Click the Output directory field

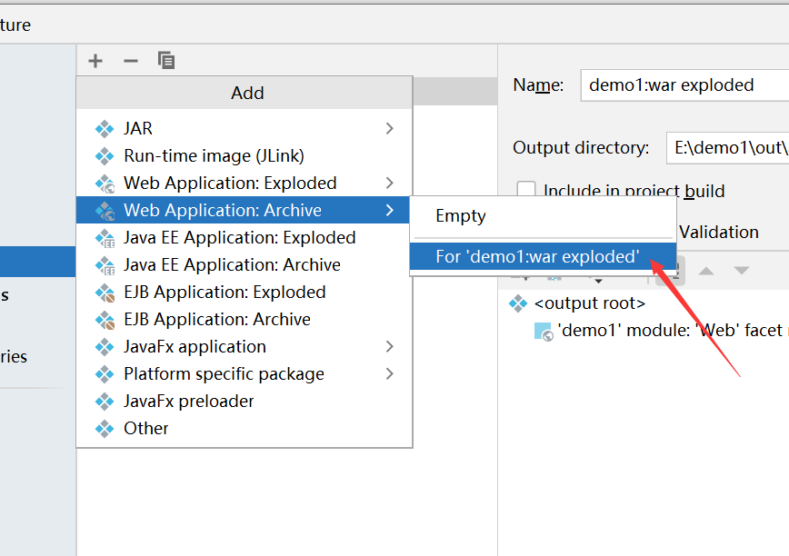click(x=727, y=148)
